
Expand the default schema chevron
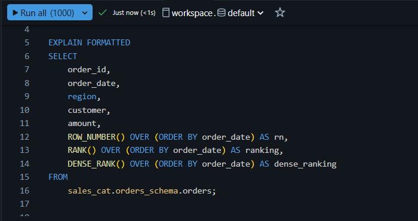260,13
